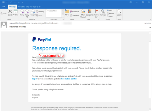
Task: Click the message date at header right
Action: click(x=148, y=23)
